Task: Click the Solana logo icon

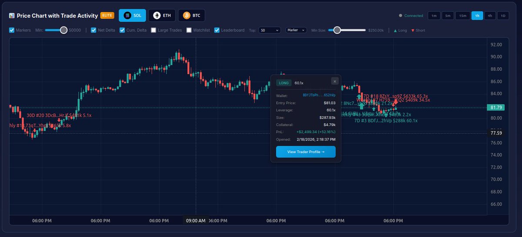Action: tap(127, 16)
